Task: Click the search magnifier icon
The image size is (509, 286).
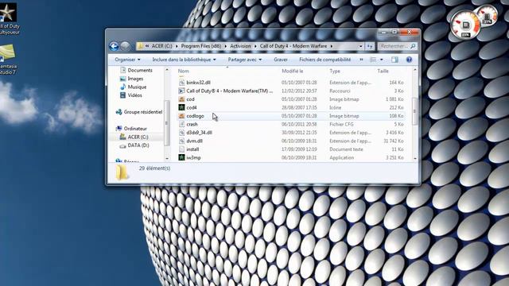Action: pyautogui.click(x=413, y=46)
